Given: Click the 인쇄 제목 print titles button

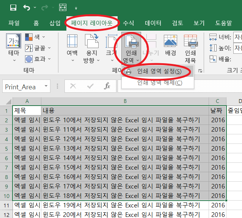Looking at the screenshot, I should point(190,48).
